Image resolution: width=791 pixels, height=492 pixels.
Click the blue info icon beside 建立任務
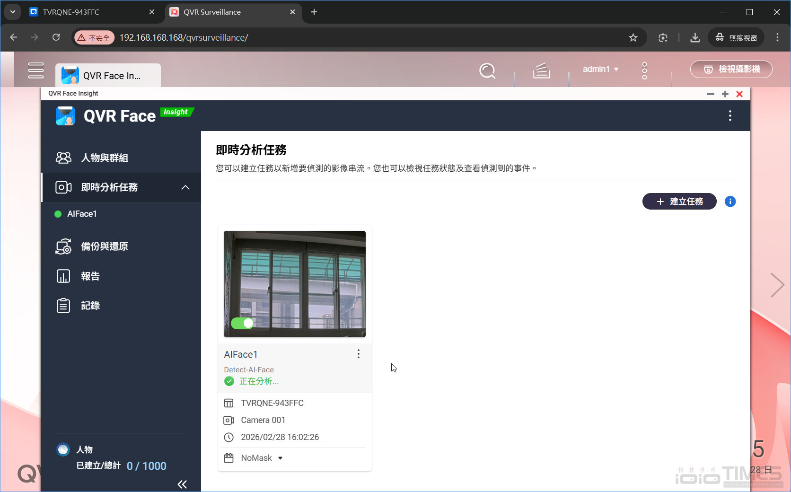coord(730,201)
